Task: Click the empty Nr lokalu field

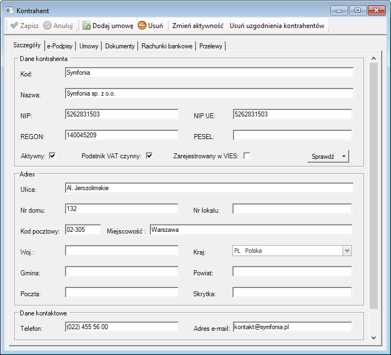Action: 292,209
